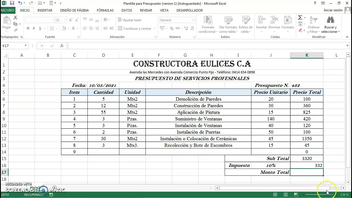The height and width of the screenshot is (198, 352).
Task: Toggle Ajustar texto wrap text
Action: (x=130, y=20)
